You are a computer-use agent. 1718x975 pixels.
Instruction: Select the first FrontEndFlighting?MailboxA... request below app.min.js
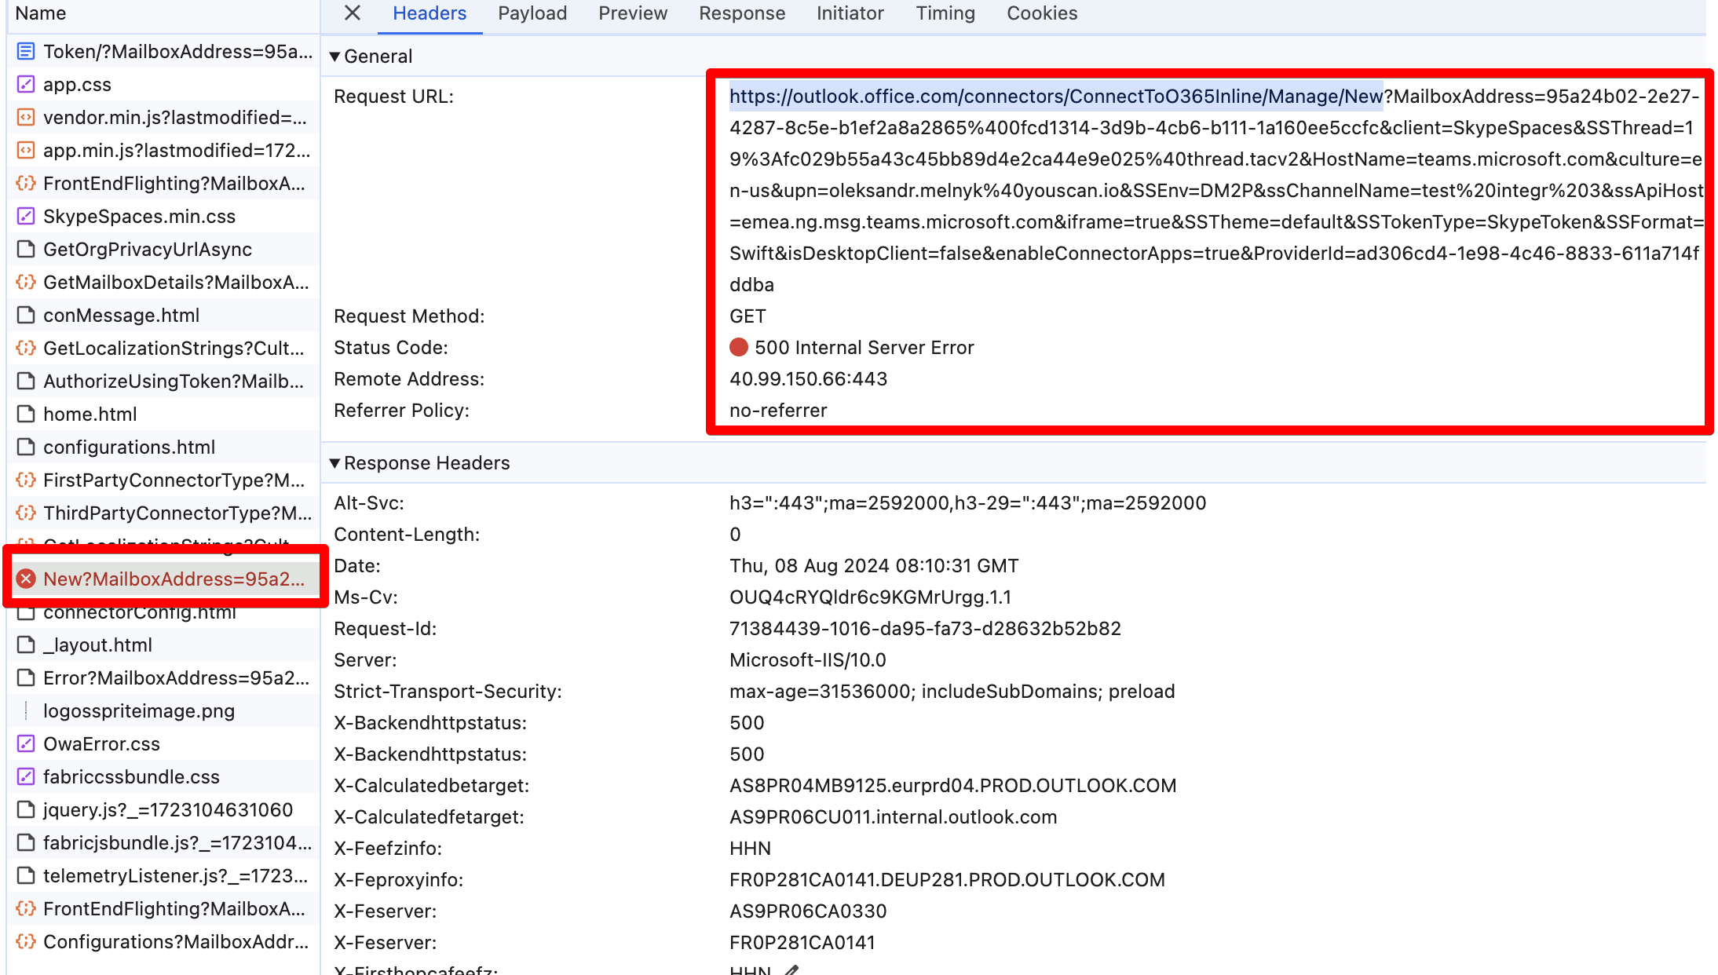click(163, 184)
